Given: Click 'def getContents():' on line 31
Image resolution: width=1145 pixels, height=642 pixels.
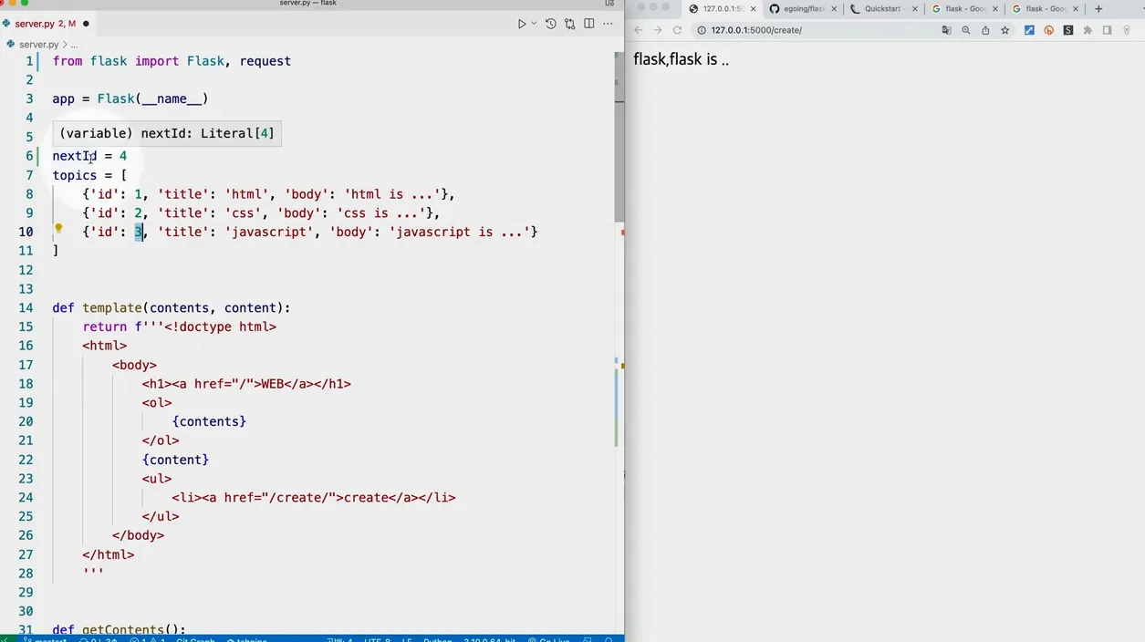Looking at the screenshot, I should click(x=119, y=629).
